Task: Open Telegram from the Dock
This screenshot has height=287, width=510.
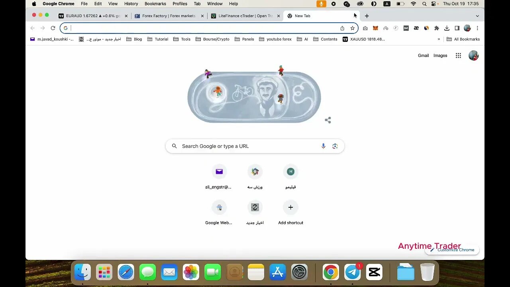Action: click(x=353, y=272)
